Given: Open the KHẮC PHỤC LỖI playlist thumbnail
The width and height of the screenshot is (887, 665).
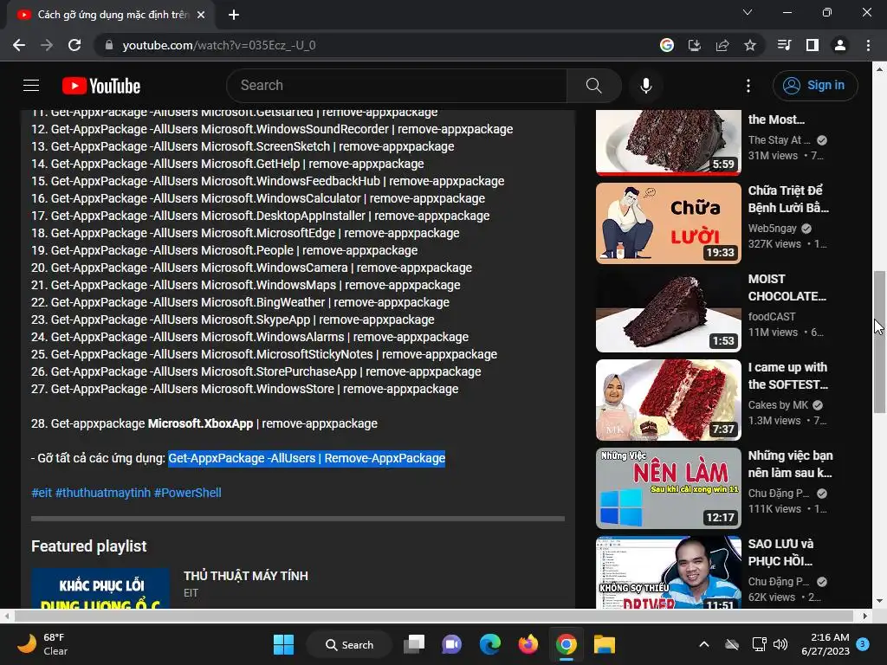Looking at the screenshot, I should (x=100, y=588).
